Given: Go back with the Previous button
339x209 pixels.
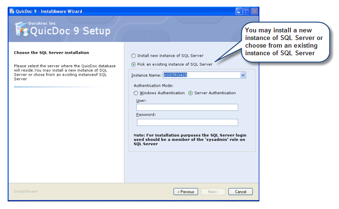Looking at the screenshot, I should (x=186, y=192).
